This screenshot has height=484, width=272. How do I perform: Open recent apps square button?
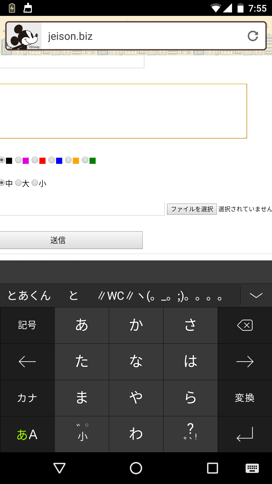coord(212,468)
